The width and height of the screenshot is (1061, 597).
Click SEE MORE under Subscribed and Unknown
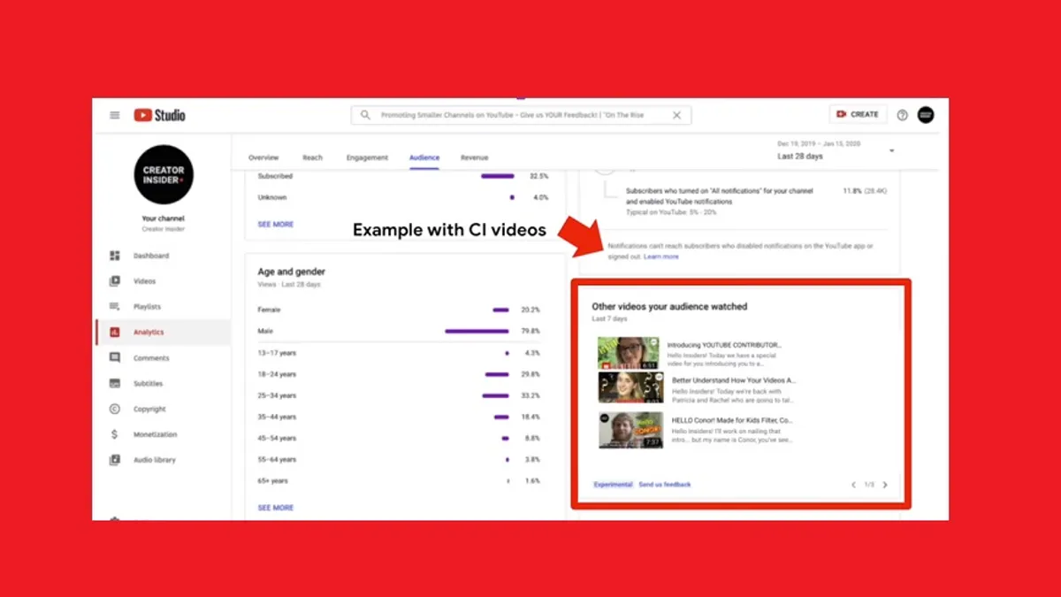click(275, 225)
